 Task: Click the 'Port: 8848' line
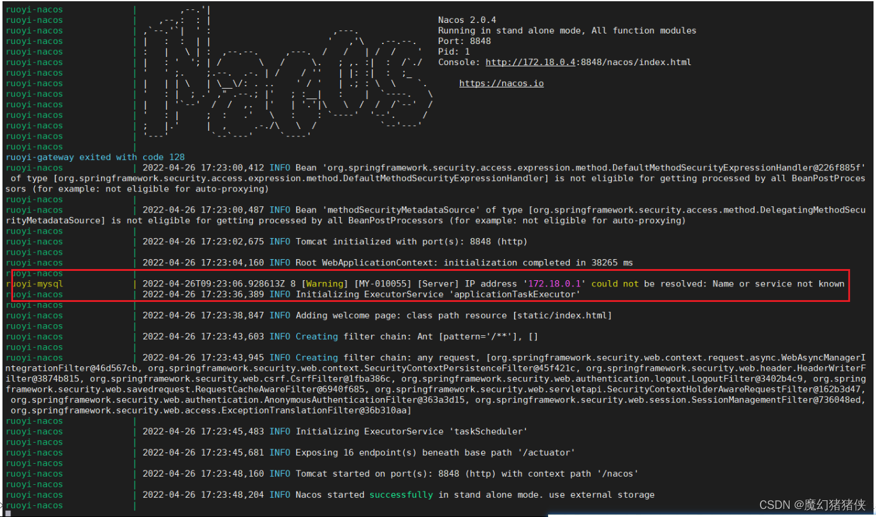click(464, 41)
